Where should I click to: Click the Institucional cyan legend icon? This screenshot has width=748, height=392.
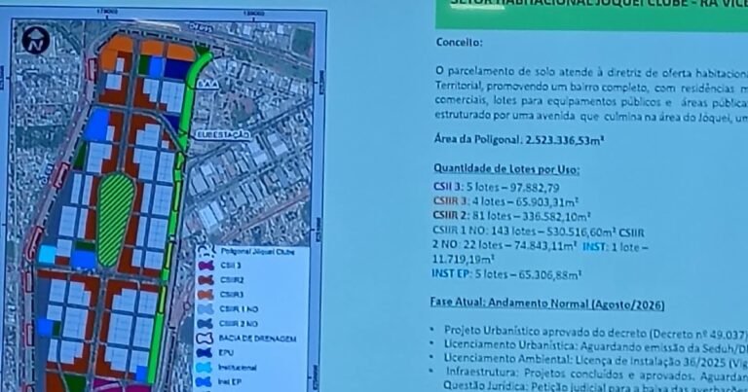click(205, 368)
